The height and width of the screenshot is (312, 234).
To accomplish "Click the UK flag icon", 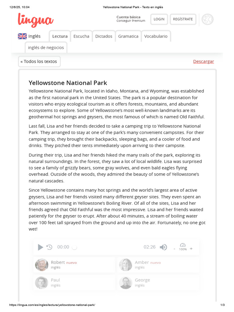I will pos(22,36).
